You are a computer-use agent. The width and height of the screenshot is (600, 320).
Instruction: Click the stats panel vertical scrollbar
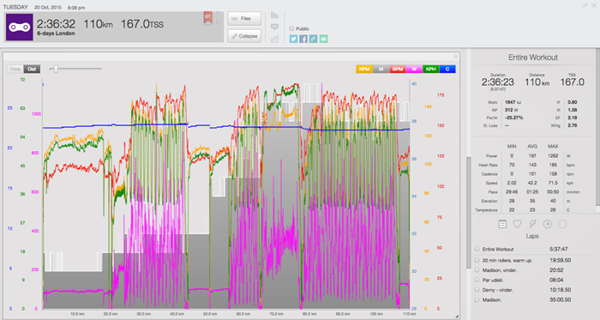click(468, 213)
